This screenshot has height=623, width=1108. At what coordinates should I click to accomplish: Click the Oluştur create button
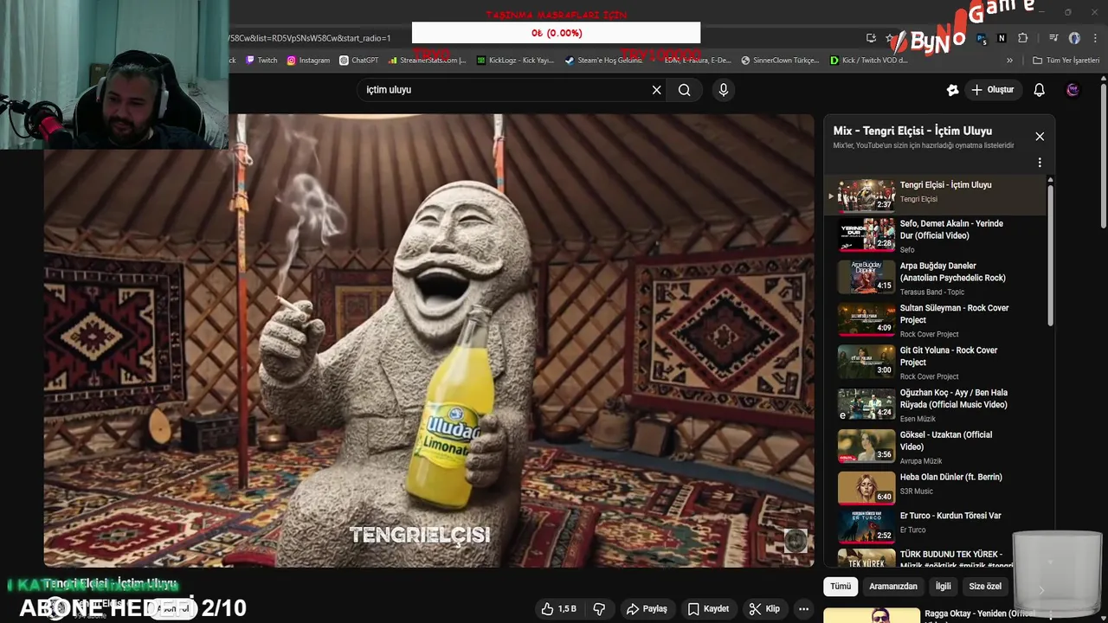coord(992,90)
